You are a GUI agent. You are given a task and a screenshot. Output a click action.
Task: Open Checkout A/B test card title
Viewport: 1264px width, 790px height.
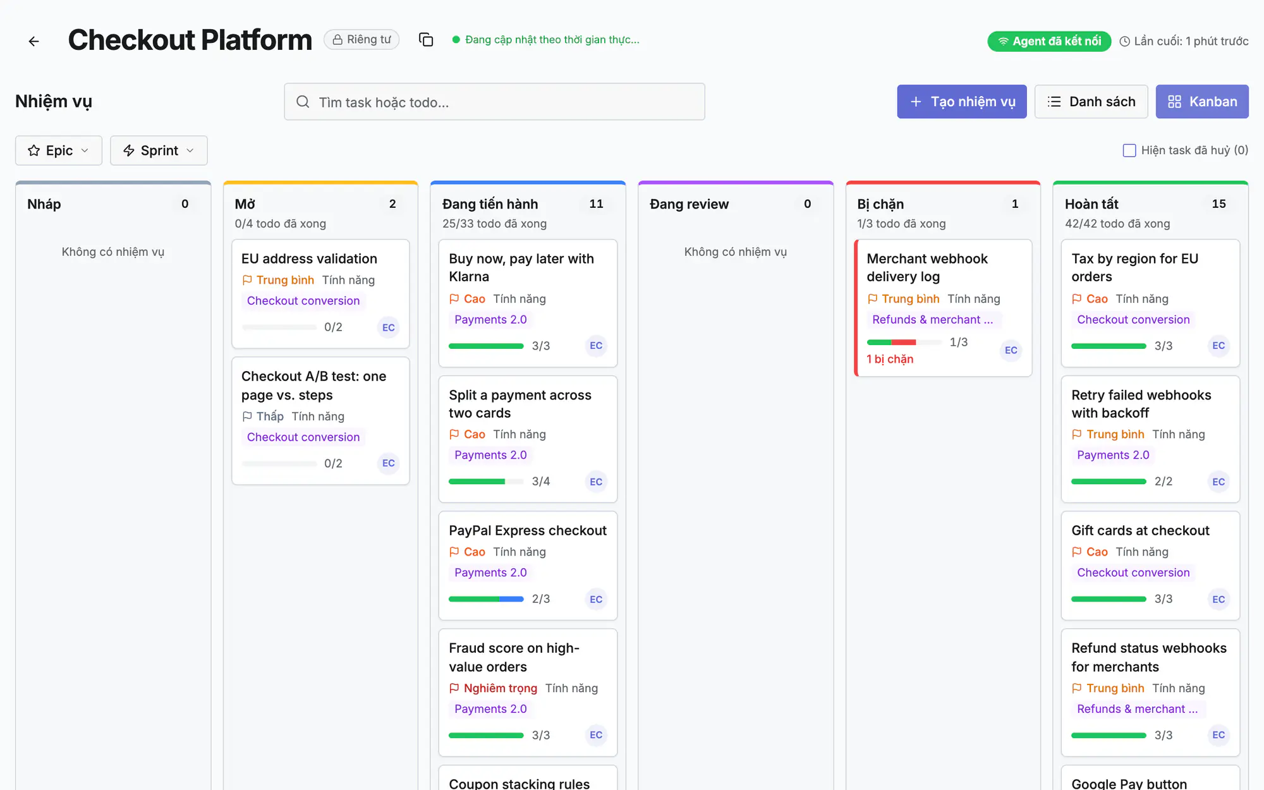coord(313,386)
